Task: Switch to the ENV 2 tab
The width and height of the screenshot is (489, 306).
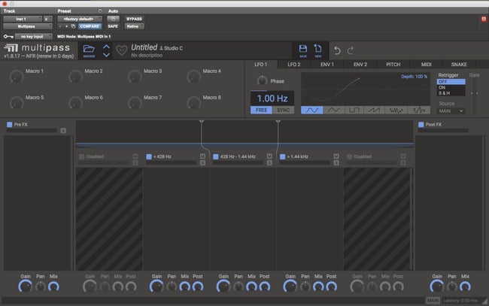Action: coord(360,65)
